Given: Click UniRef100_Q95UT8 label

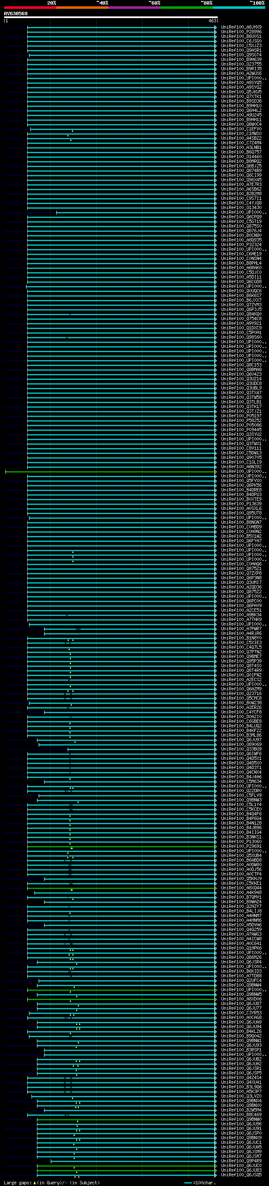Looking at the screenshot, I should [x=241, y=513].
